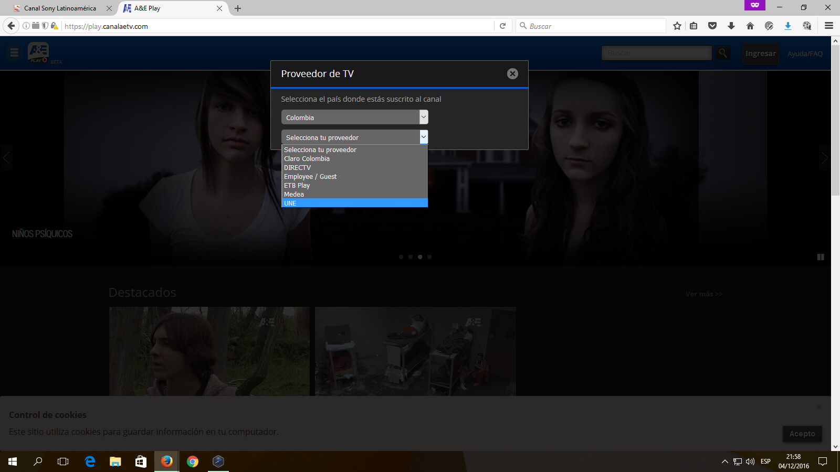The height and width of the screenshot is (472, 840).
Task: Open File Explorer from taskbar
Action: pos(115,462)
